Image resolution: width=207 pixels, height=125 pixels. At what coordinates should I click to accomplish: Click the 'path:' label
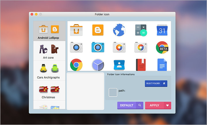122,91
